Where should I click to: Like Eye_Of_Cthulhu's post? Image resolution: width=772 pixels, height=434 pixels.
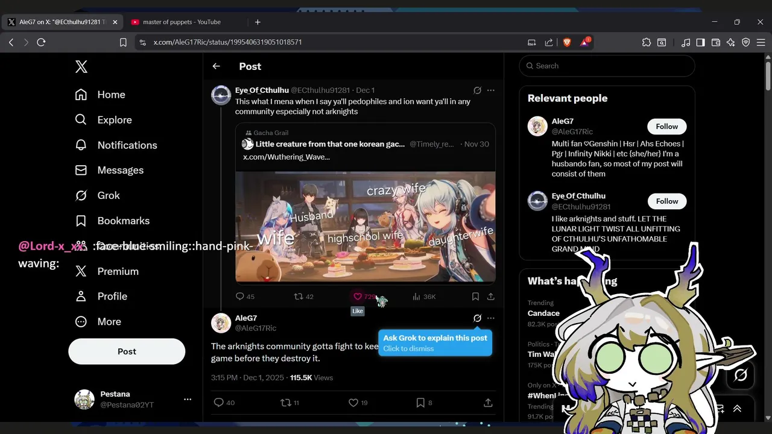tap(358, 297)
